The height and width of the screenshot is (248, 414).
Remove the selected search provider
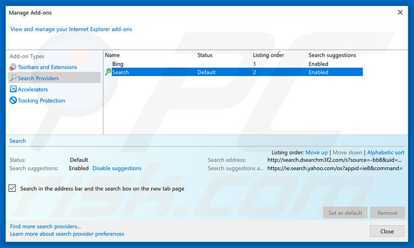[x=387, y=213]
